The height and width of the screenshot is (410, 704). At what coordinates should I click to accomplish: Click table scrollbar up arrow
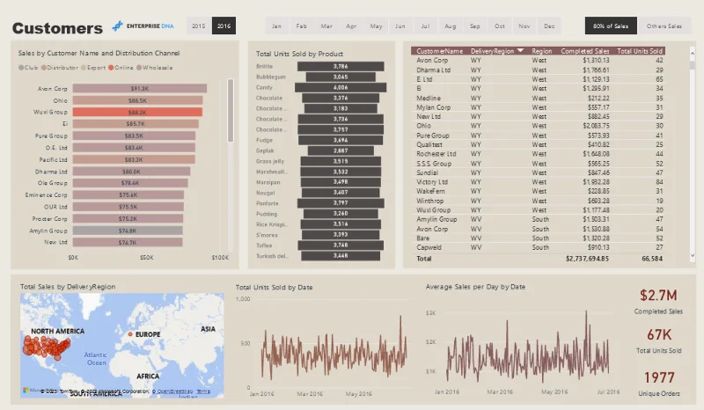693,54
